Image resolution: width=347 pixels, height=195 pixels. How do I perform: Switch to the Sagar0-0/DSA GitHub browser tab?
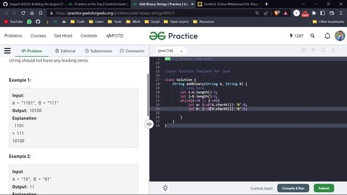pos(34,4)
